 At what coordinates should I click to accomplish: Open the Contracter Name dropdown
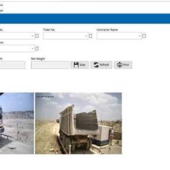[x=119, y=36]
